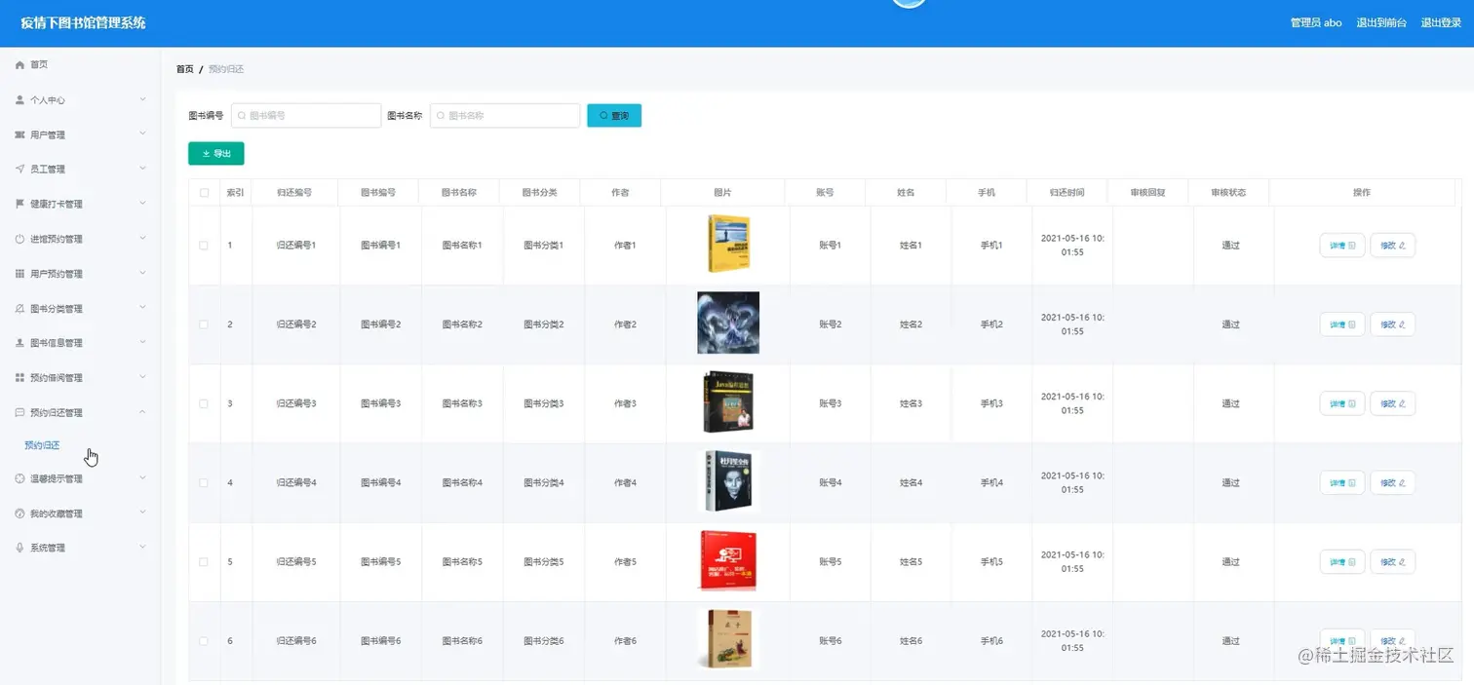Expand the 图书信息管理 menu chevron

(142, 342)
